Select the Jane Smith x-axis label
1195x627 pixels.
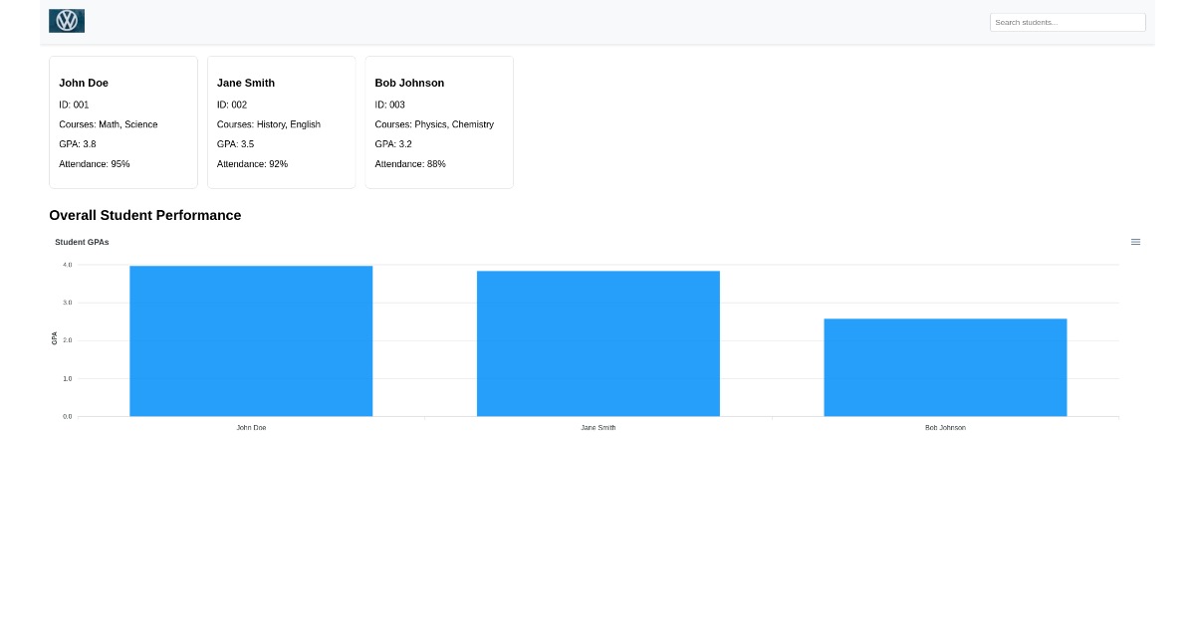click(x=598, y=427)
